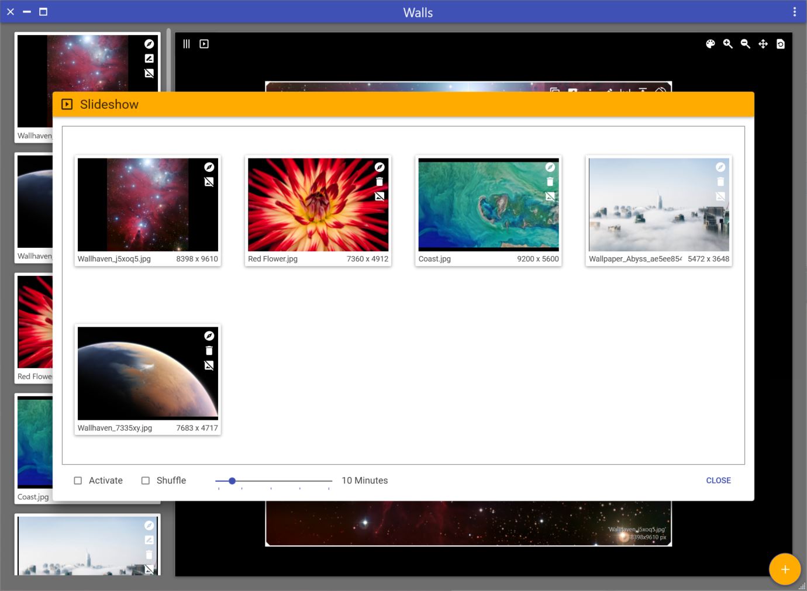The image size is (807, 591).
Task: Enable the Shuffle checkbox
Action: tap(146, 481)
